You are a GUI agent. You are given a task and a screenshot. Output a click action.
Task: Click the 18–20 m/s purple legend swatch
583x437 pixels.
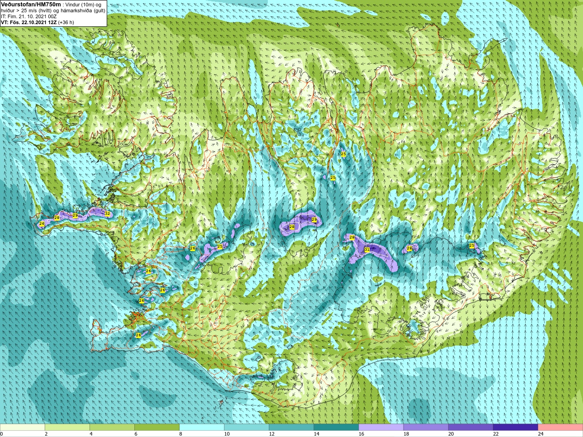(426, 427)
